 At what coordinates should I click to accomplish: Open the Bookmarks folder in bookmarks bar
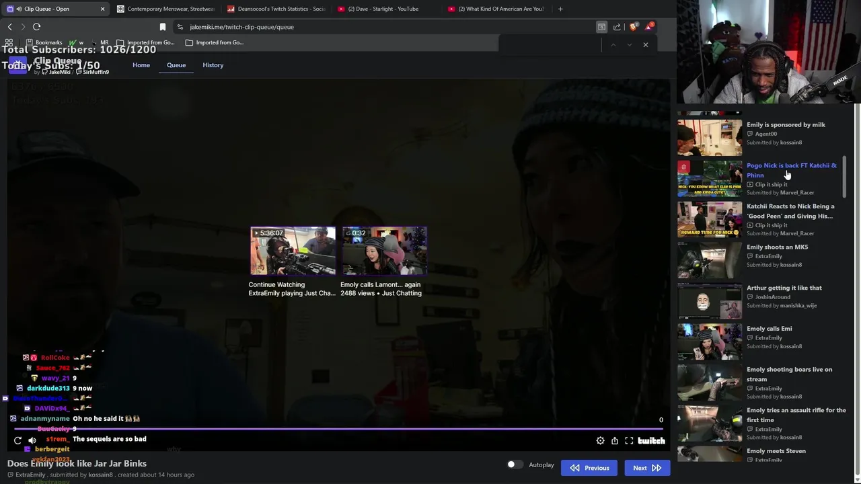click(x=44, y=42)
